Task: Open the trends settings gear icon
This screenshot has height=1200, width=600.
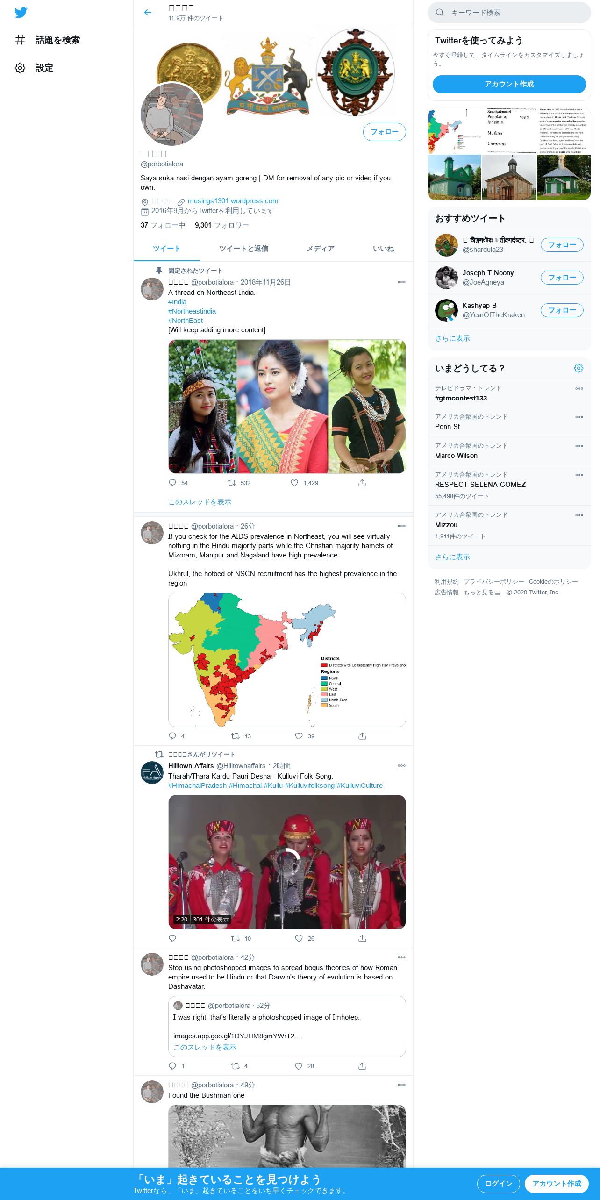Action: tap(579, 368)
